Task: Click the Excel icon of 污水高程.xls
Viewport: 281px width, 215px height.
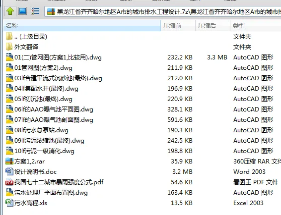Action: point(9,203)
